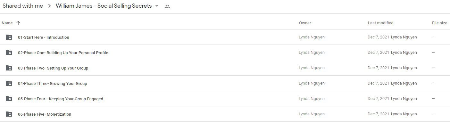Select 03-Phase Two- Setting Up Your Group folder
450x124 pixels.
225,68
